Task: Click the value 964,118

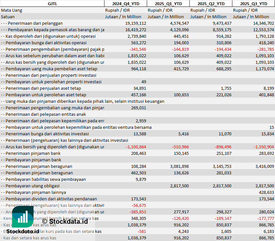Action: tap(139, 69)
